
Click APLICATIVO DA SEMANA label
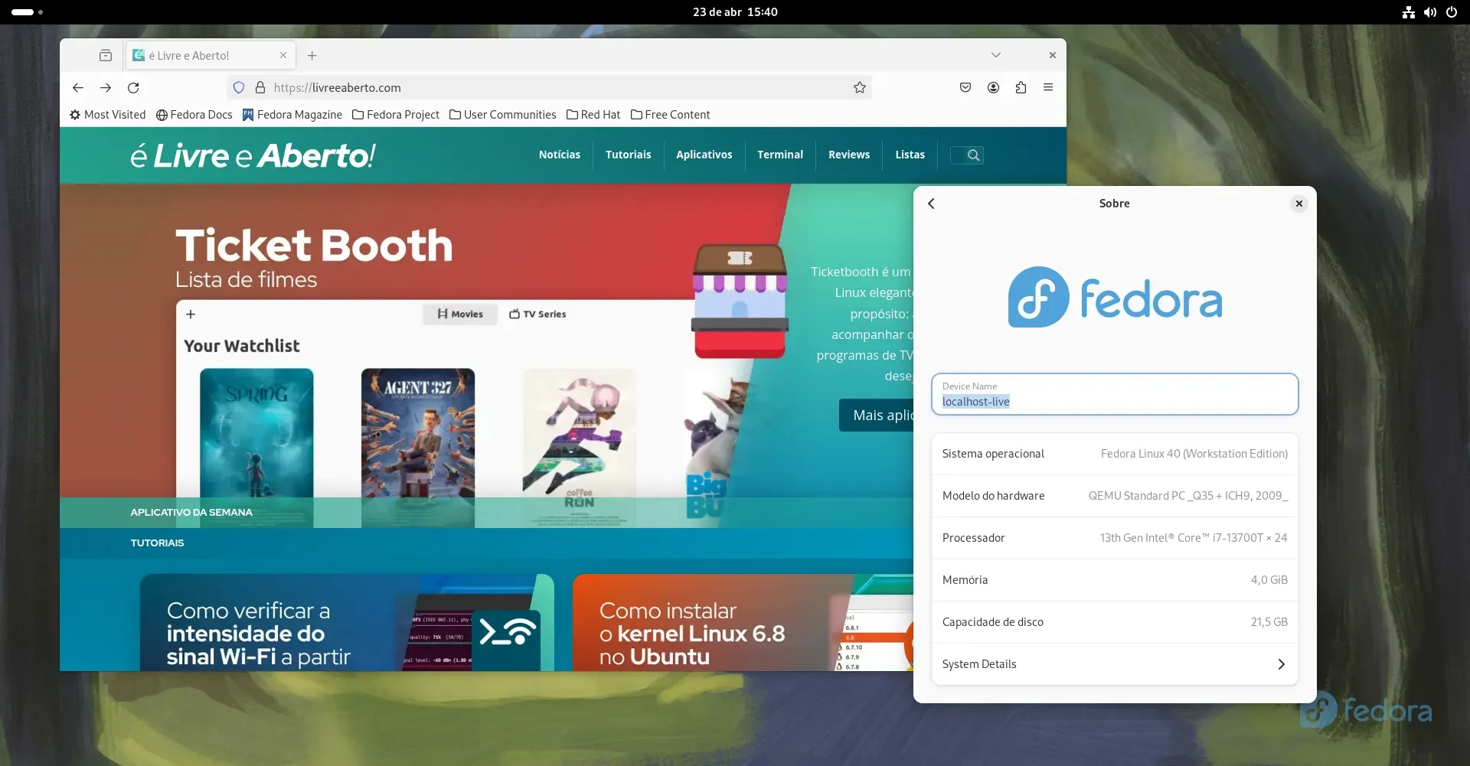[191, 512]
